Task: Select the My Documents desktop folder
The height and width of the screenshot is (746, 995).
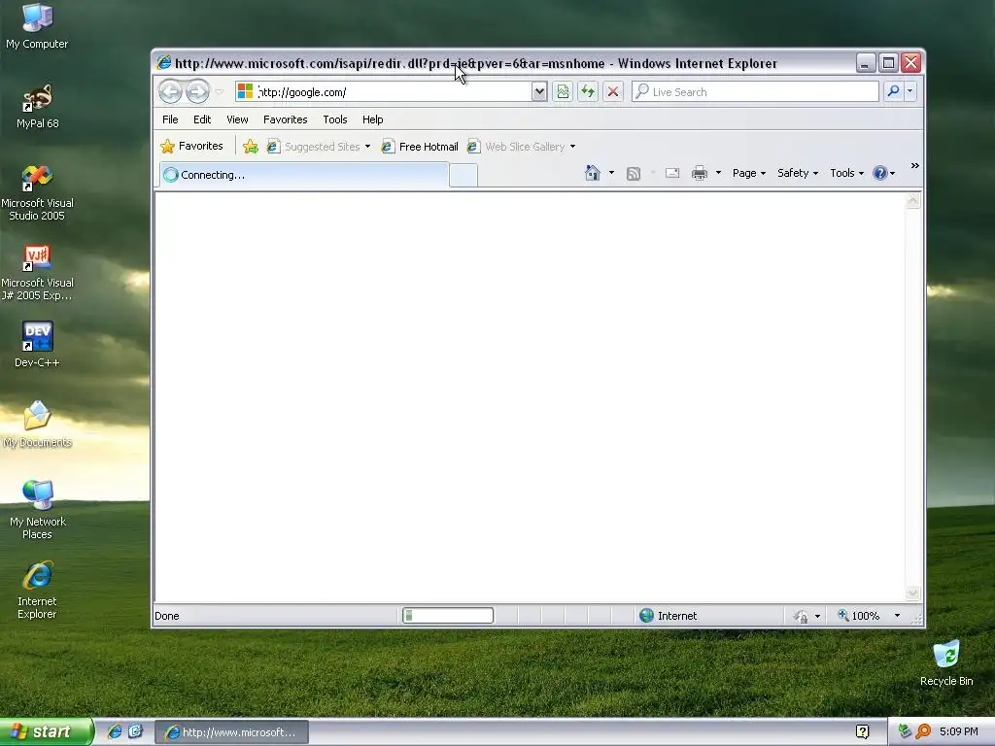Action: [37, 424]
